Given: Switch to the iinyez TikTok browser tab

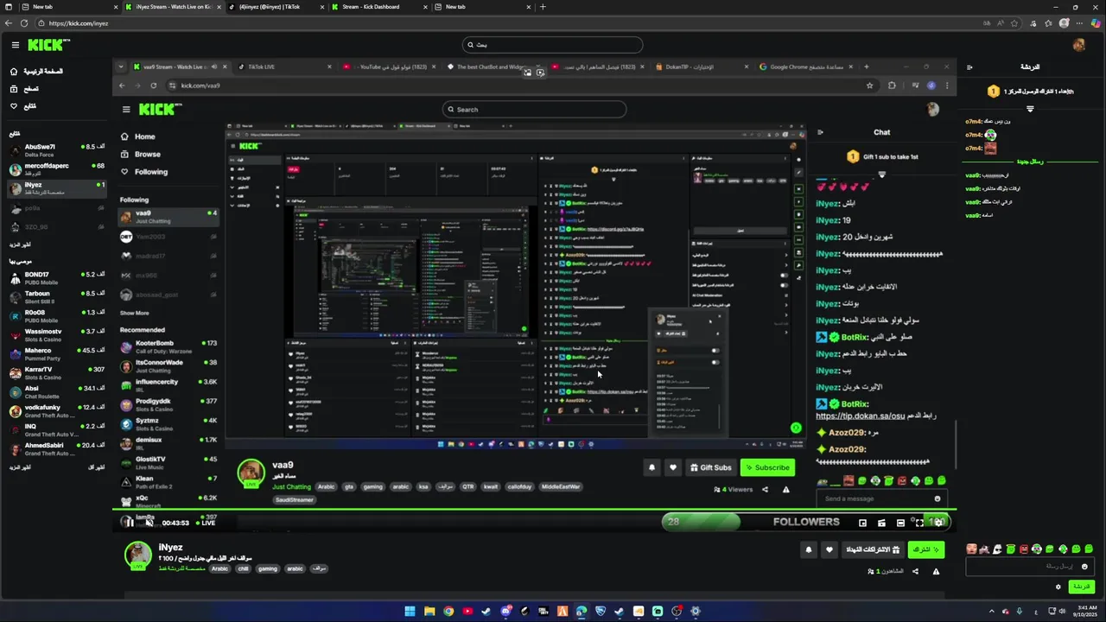Looking at the screenshot, I should click(x=273, y=7).
